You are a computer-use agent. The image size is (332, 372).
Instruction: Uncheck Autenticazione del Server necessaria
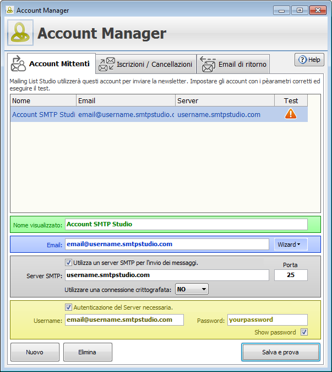click(x=68, y=307)
